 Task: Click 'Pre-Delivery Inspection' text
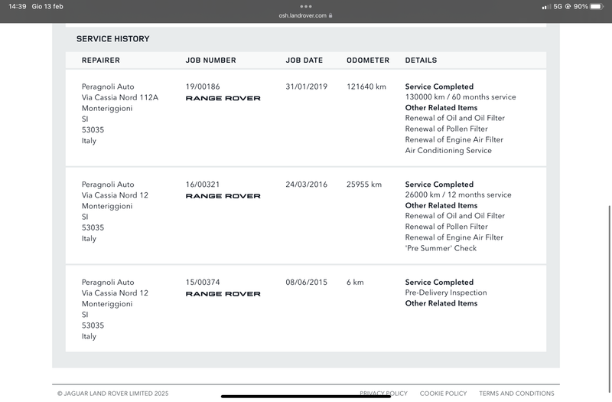point(446,293)
